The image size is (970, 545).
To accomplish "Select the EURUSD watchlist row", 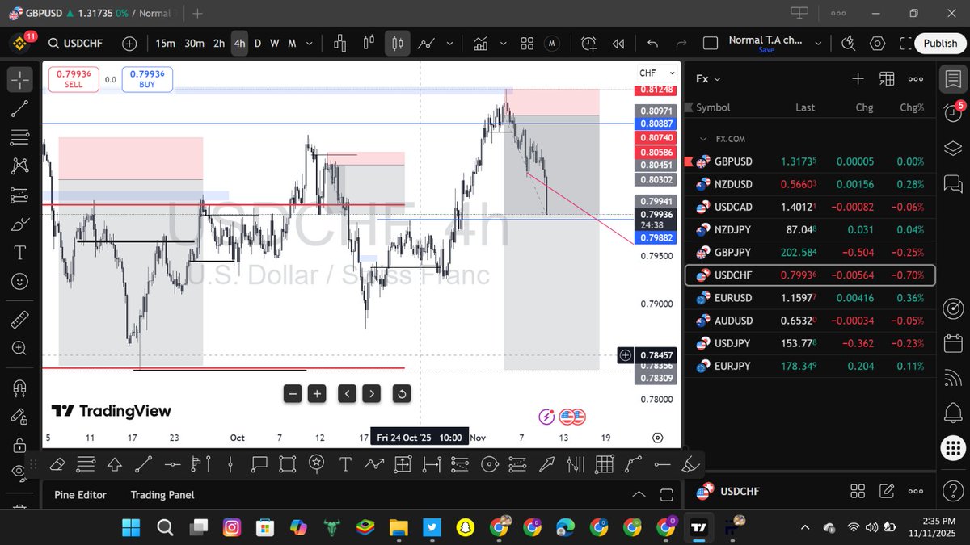I will click(809, 298).
